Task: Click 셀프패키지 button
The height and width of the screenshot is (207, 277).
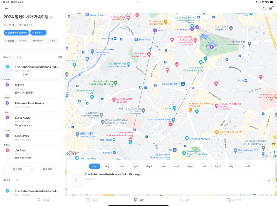Action: 38,33
